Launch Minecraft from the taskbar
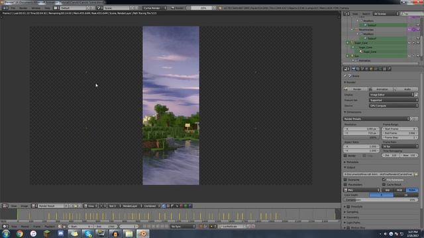Image resolution: width=424 pixels, height=238 pixels. 47,233
